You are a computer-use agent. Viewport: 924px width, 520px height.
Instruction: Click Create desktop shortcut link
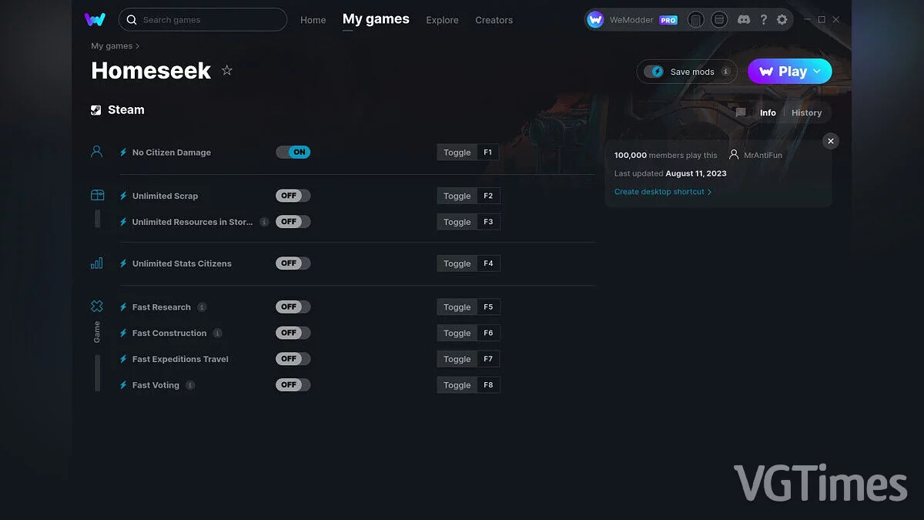(659, 192)
